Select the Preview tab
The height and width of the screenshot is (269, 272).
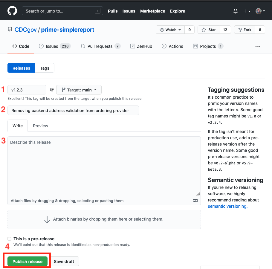pos(40,126)
